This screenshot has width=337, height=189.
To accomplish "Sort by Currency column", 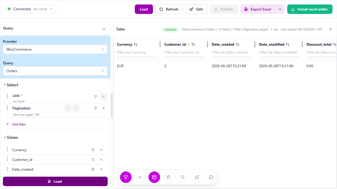I will tap(136, 44).
